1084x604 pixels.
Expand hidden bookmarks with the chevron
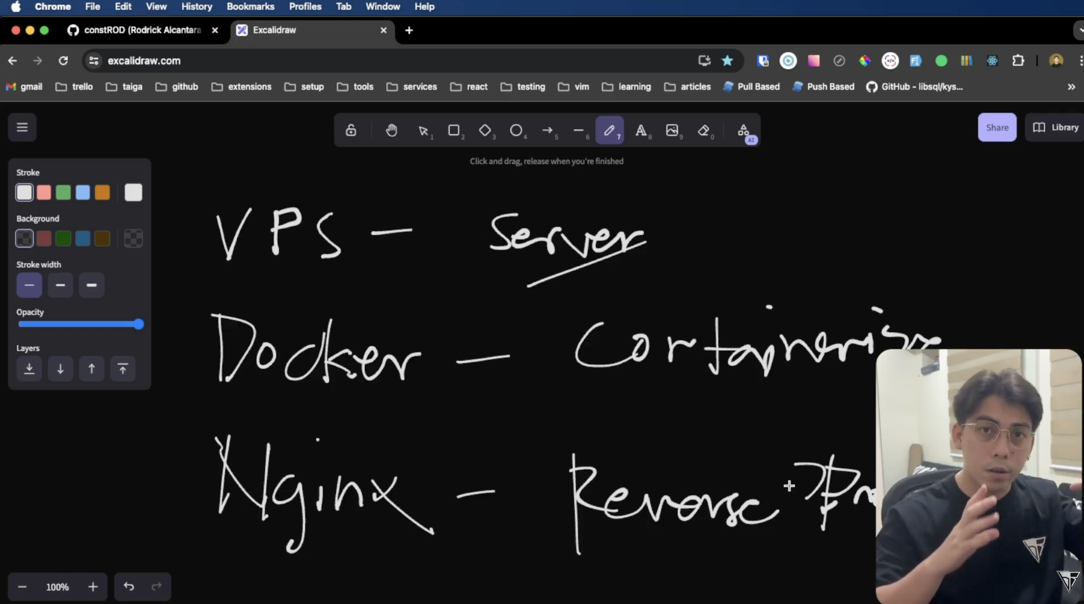1070,87
